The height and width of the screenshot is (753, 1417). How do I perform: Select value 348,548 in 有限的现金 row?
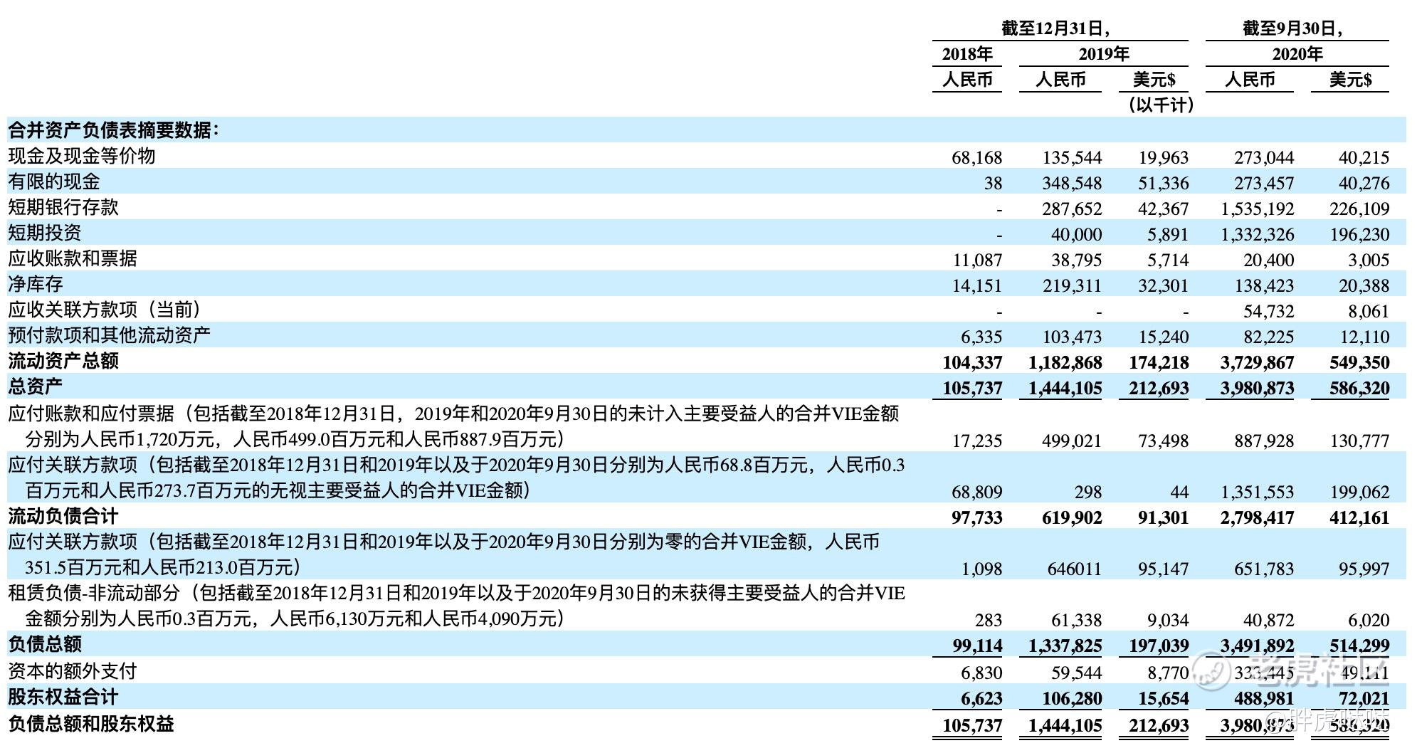click(1072, 183)
